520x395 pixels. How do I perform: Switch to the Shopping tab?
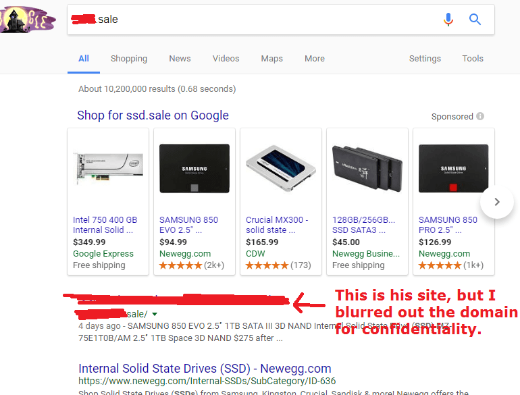129,58
